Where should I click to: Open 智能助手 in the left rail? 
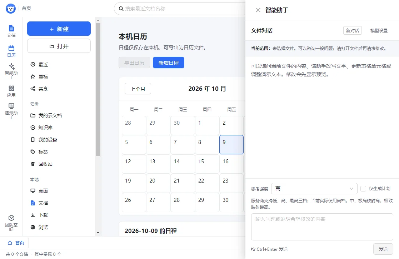point(11,71)
